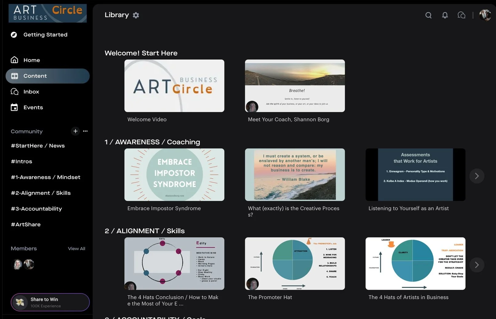Go to Getting Started
The image size is (496, 319).
tap(45, 35)
